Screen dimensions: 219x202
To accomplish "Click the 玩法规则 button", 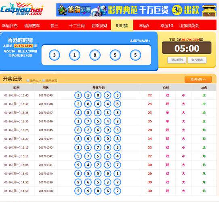I will 177,60.
